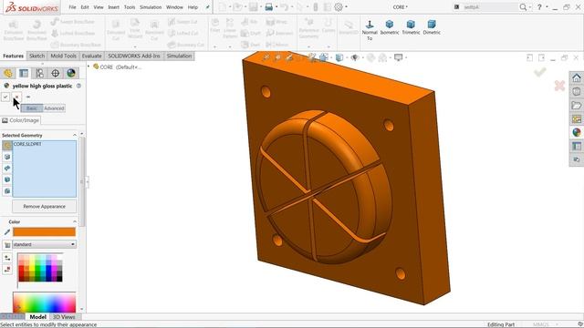Screen dimensions: 584x328
Task: Switch to the Sketch ribbon tab
Action: pos(36,56)
